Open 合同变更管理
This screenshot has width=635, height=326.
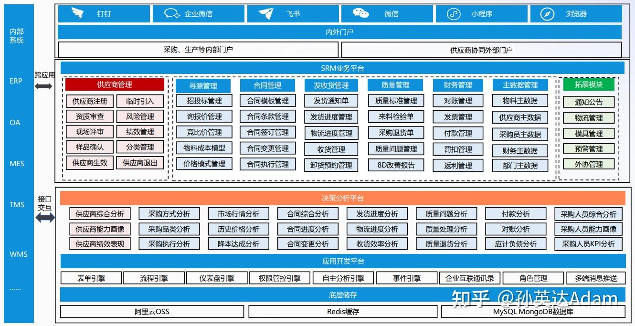click(x=267, y=149)
